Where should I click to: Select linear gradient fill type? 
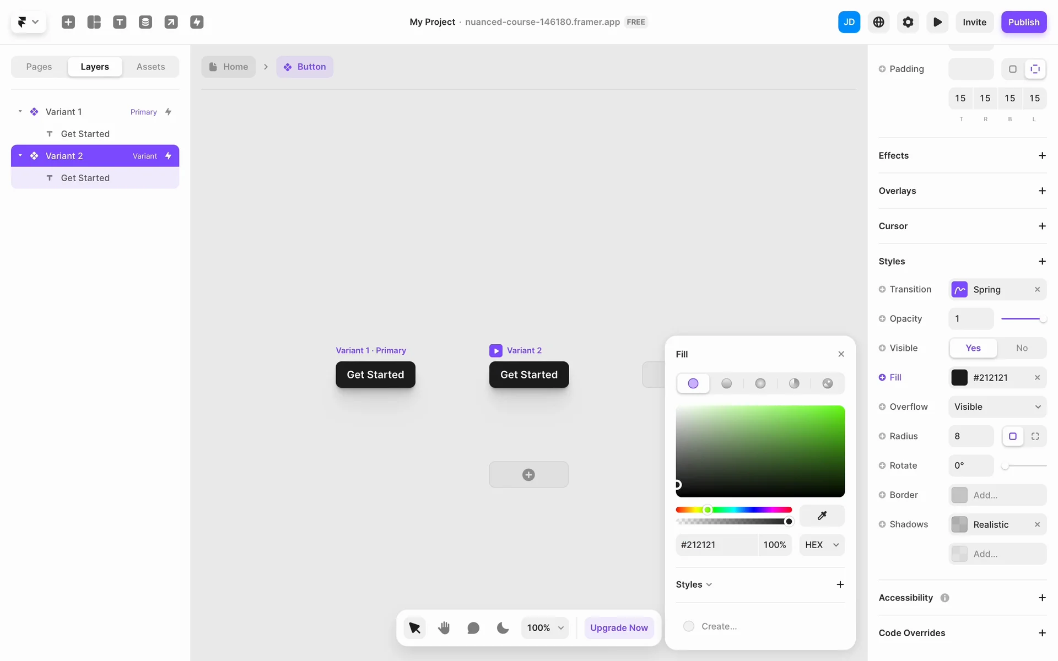pyautogui.click(x=727, y=383)
